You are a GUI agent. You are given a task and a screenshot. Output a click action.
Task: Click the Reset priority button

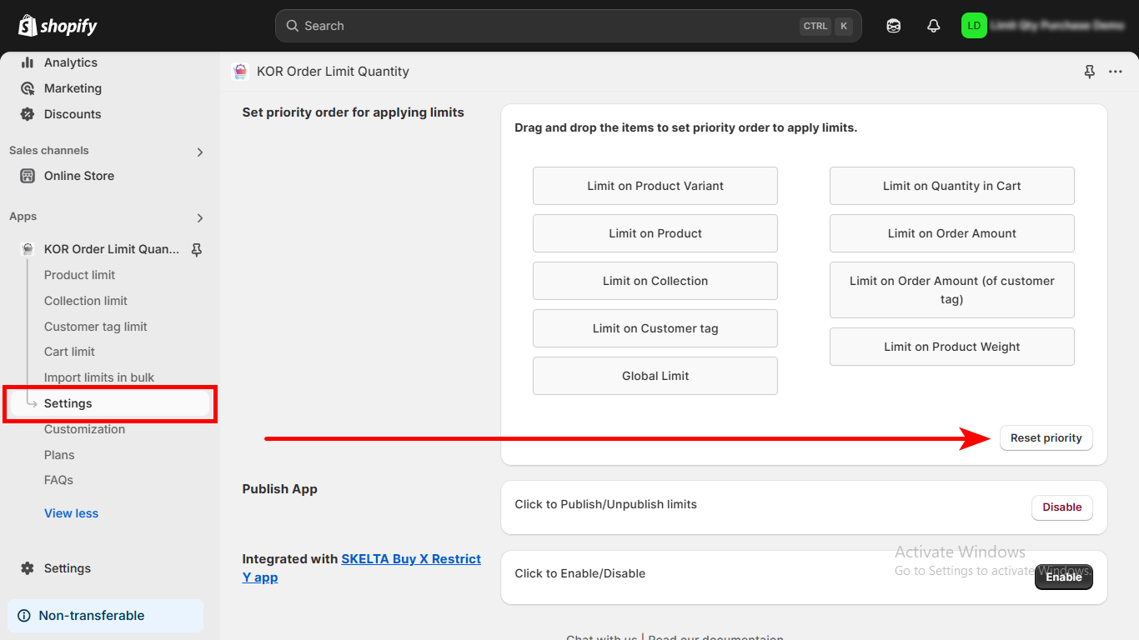[1046, 437]
